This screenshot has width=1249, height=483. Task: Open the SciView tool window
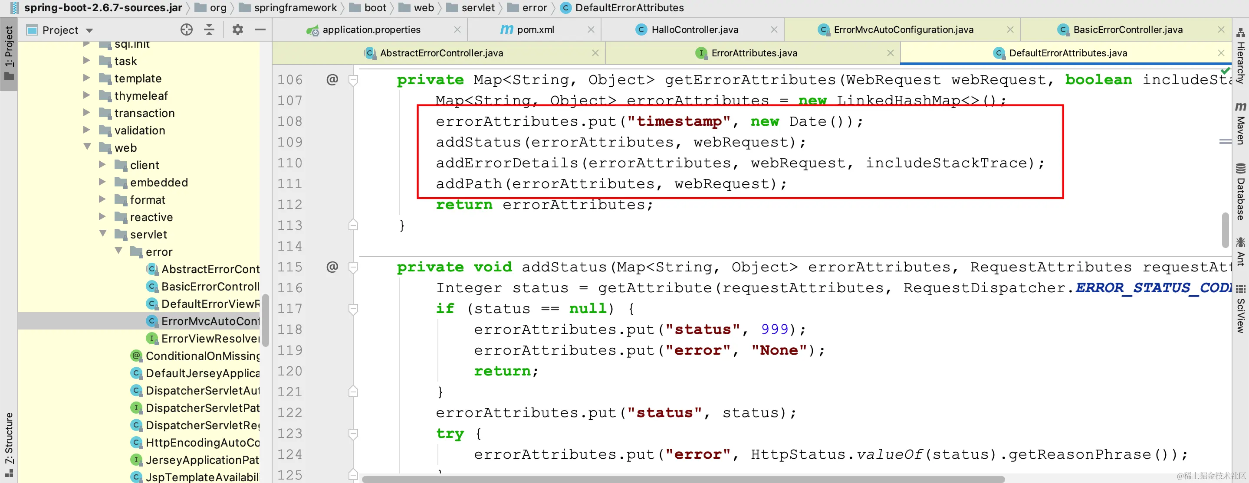click(x=1240, y=309)
